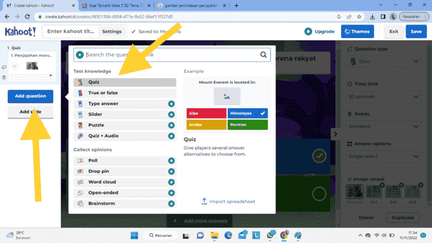Click the search magnifier in question bank
The image size is (432, 243).
pos(263,55)
